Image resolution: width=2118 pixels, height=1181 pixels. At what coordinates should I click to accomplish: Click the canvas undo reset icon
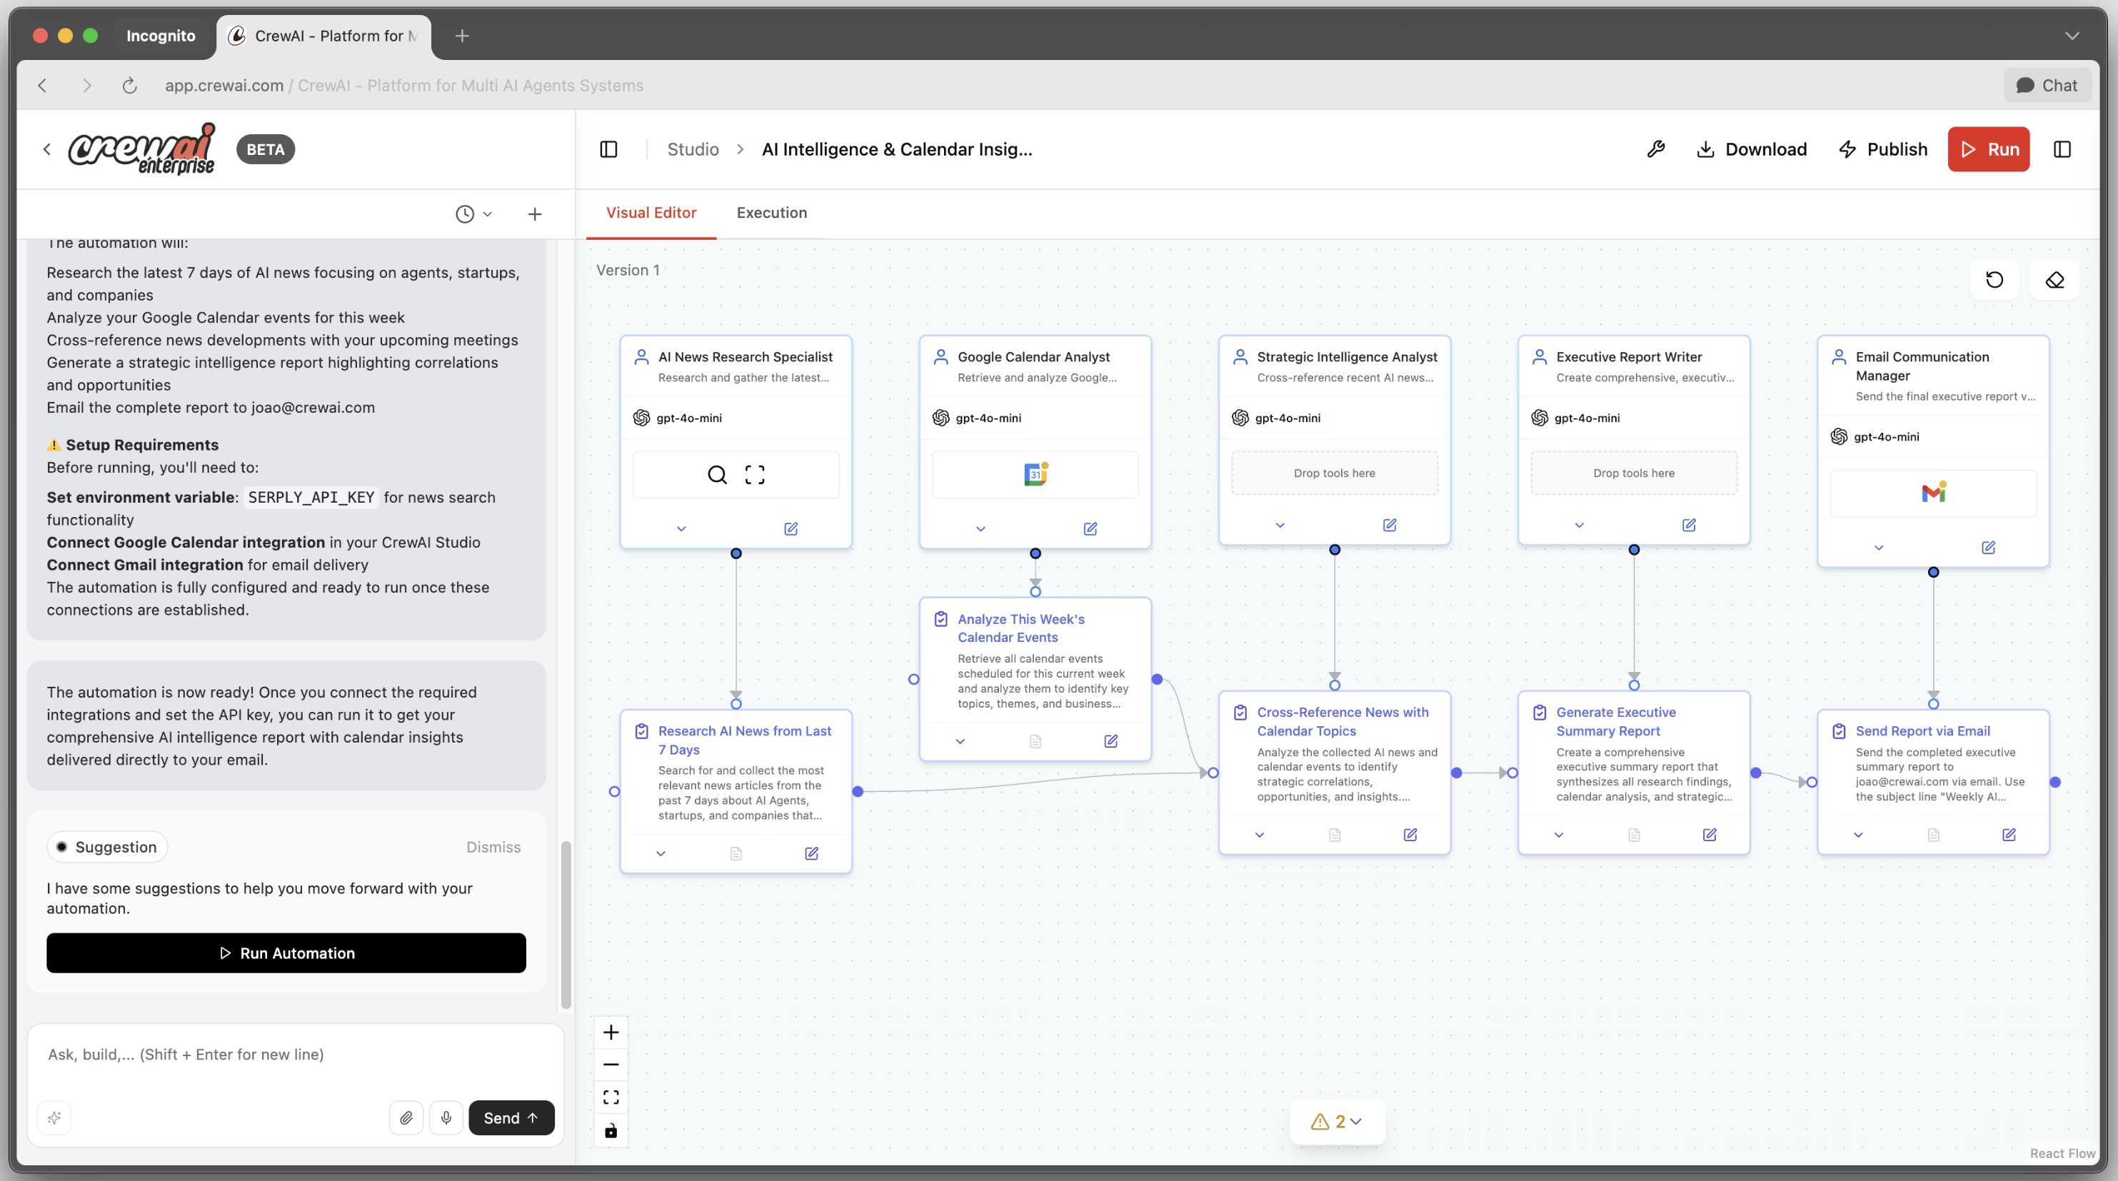1994,280
